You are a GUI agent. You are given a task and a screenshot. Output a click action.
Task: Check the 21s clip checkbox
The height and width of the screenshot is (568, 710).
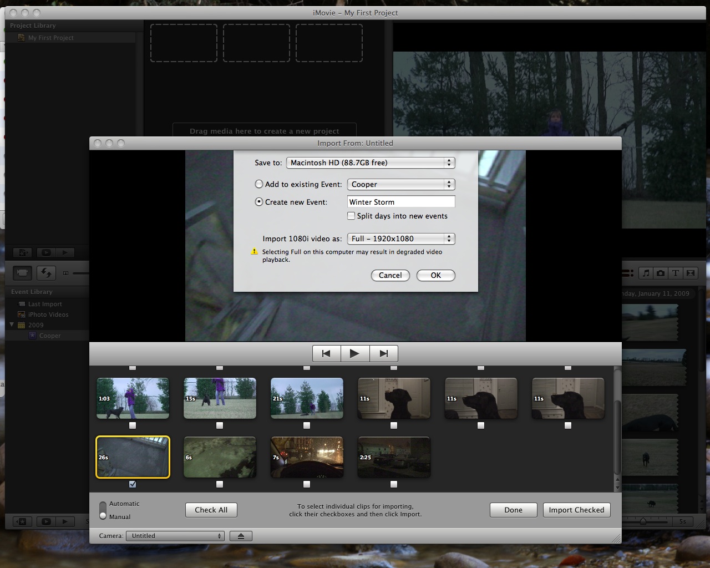point(307,425)
